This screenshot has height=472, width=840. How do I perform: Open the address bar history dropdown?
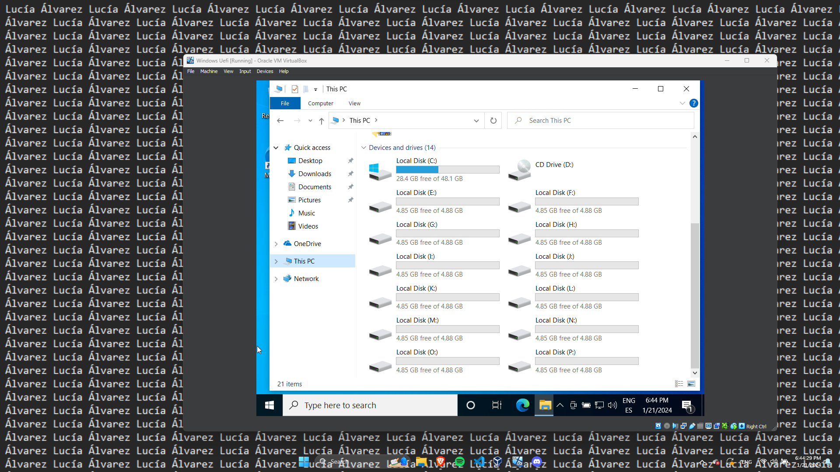click(x=476, y=121)
